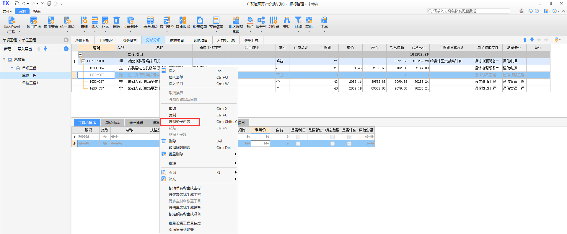Toggle 锁定数量 checkbox in first material row
Screen dimensions: 567x234
pos(332,137)
